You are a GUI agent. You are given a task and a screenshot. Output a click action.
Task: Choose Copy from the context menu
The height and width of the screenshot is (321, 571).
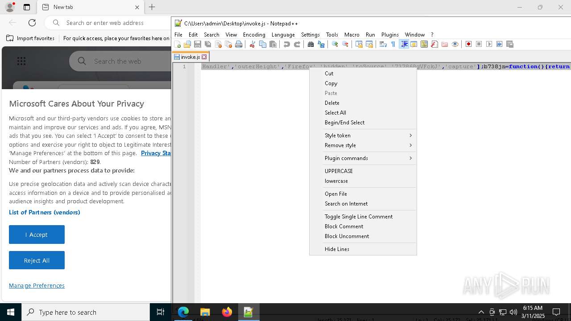point(363,83)
